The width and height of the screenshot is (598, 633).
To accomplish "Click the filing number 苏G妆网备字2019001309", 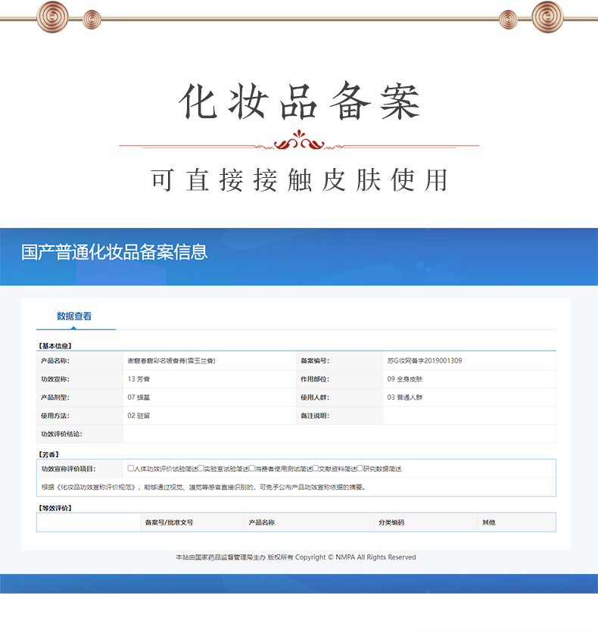I will click(x=424, y=361).
